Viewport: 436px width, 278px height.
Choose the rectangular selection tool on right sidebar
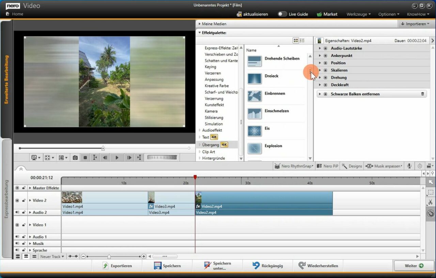430,193
